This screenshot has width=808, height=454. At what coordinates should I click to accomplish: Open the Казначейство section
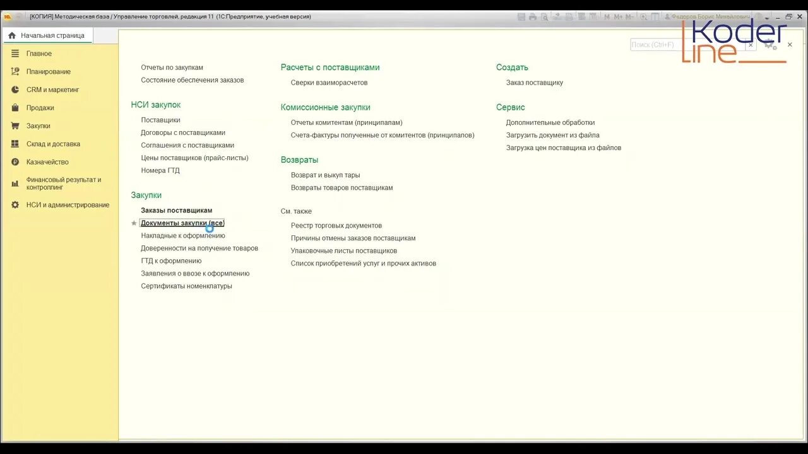[x=47, y=162]
